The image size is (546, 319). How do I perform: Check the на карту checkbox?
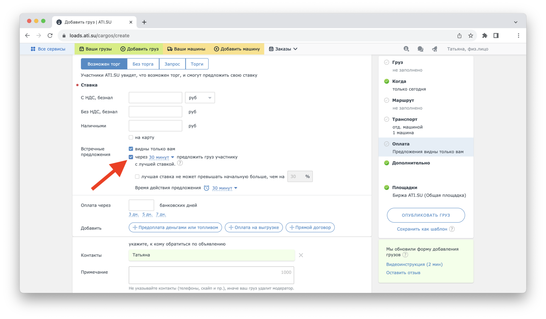(131, 137)
